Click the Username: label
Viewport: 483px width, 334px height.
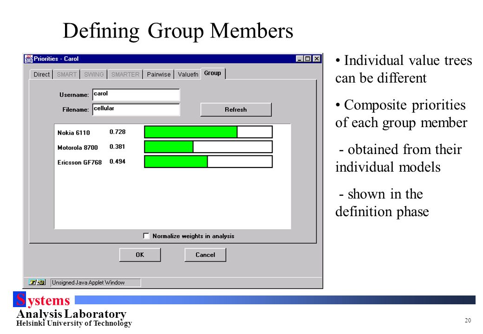74,95
